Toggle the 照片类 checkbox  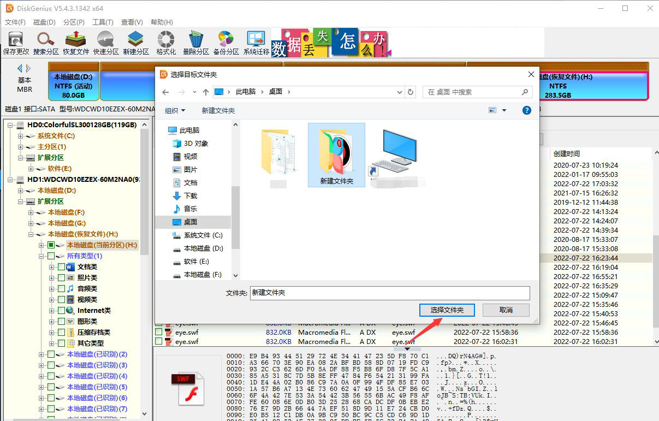pyautogui.click(x=61, y=278)
